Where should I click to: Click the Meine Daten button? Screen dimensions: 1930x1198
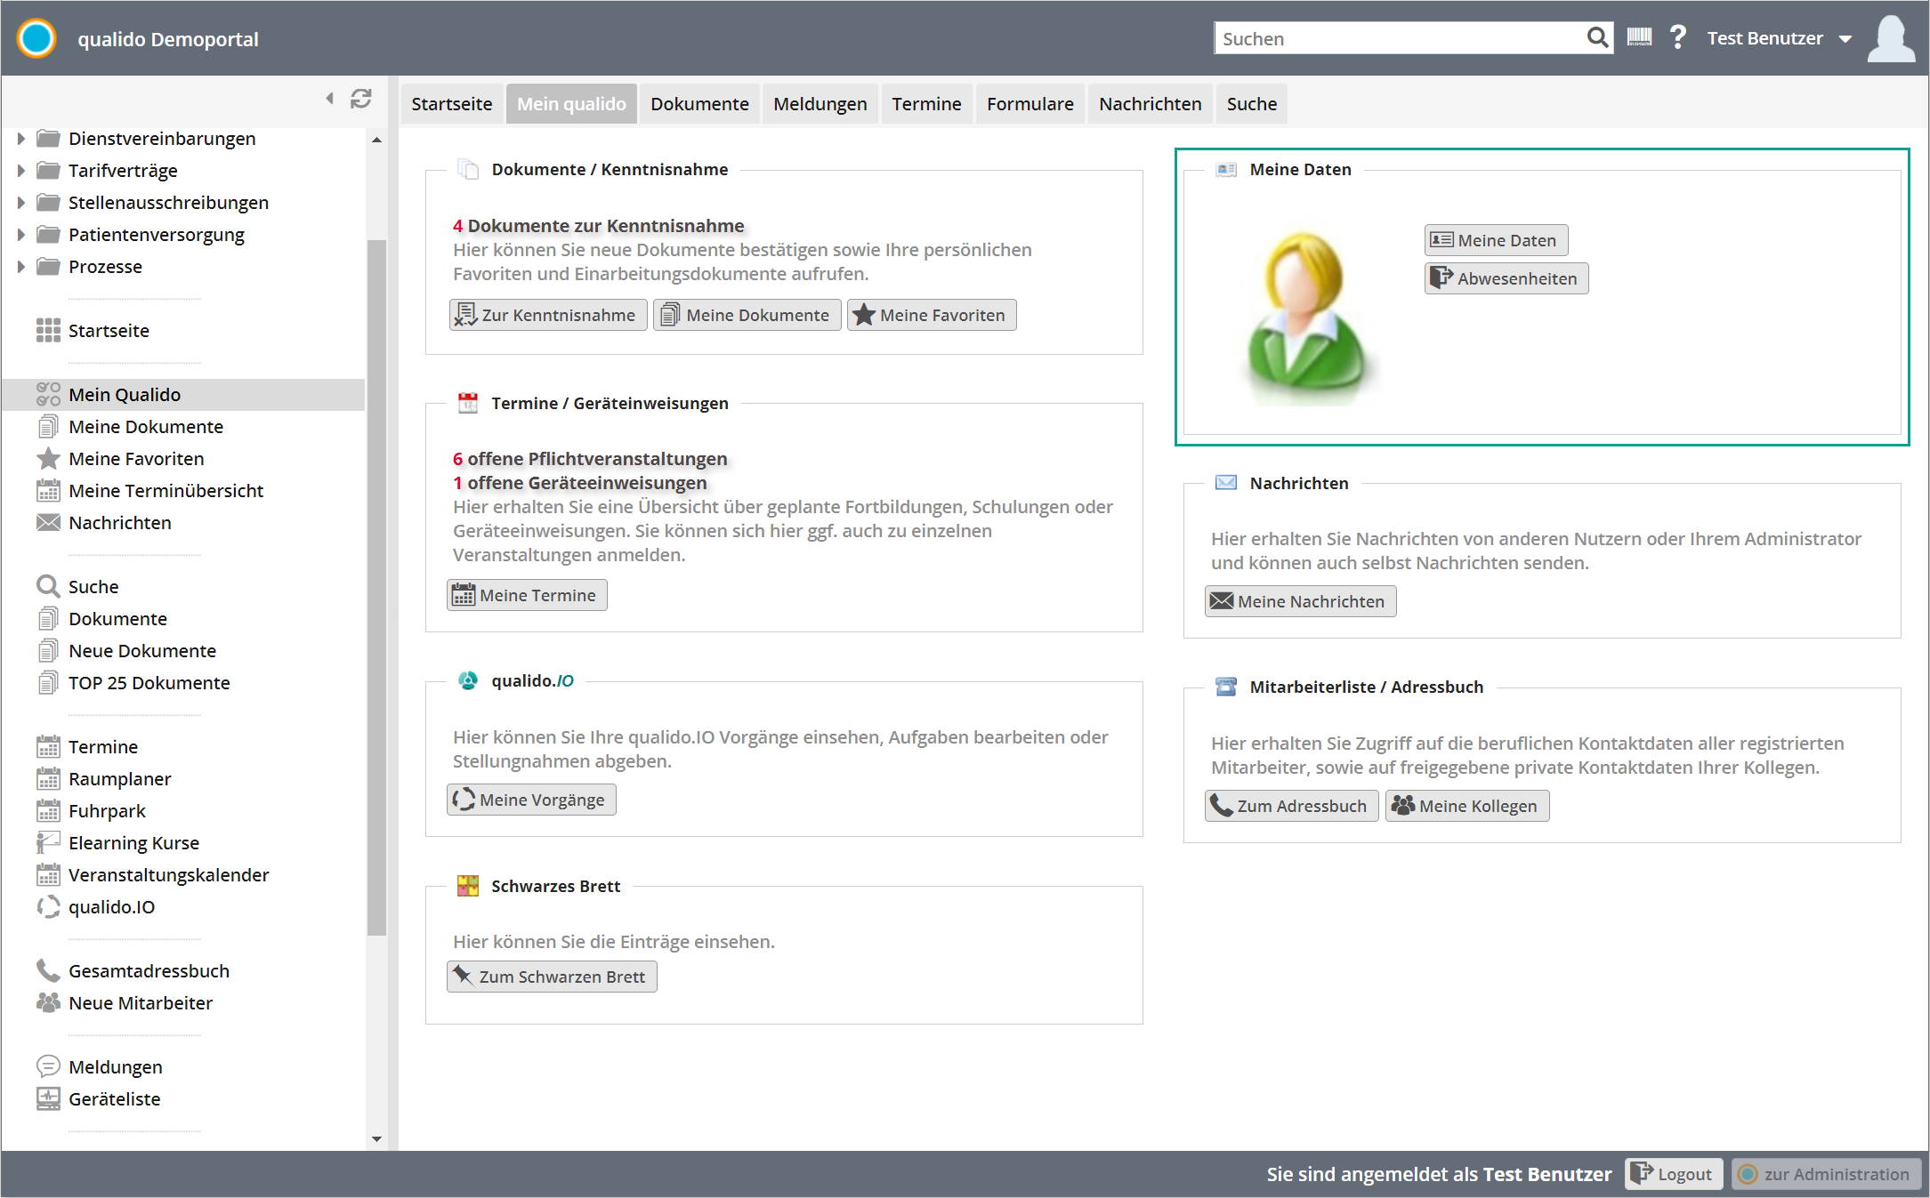[x=1496, y=240]
